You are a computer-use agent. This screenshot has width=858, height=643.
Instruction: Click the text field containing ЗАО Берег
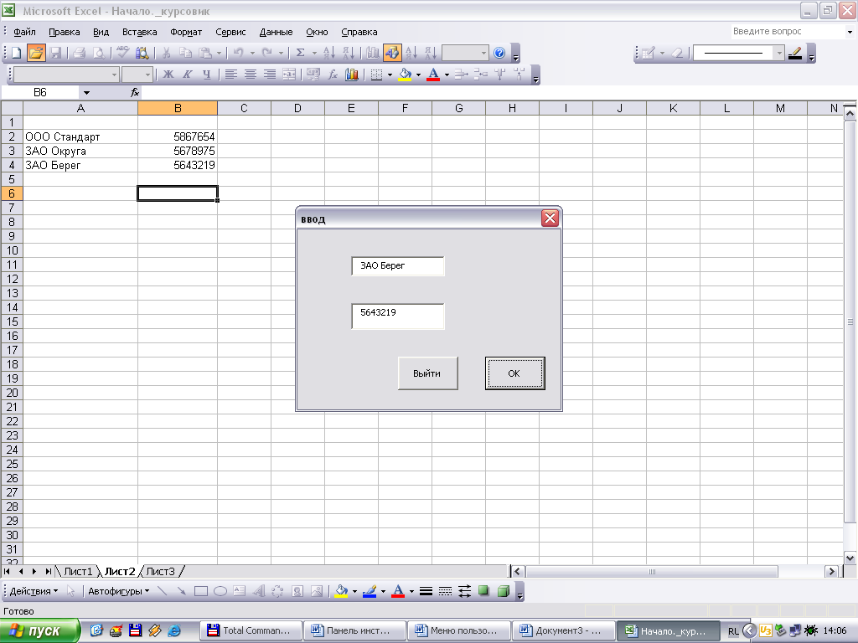(x=398, y=266)
